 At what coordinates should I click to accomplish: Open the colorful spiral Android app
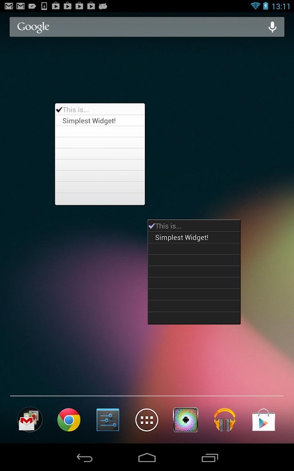point(186,420)
